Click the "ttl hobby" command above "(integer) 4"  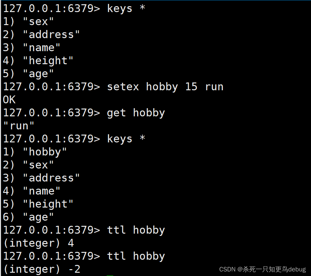pos(136,230)
